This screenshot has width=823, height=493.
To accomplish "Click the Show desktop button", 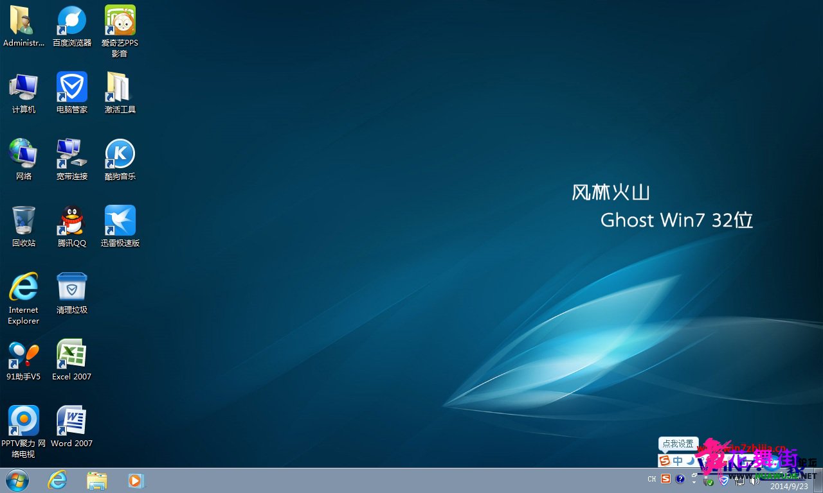I will [818, 480].
